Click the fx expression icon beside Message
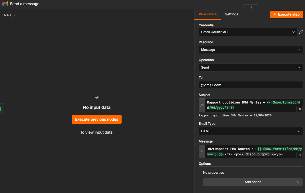305x193 pixels. pos(202,152)
